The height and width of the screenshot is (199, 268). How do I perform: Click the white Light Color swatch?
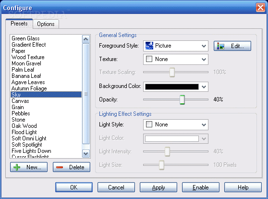point(172,138)
